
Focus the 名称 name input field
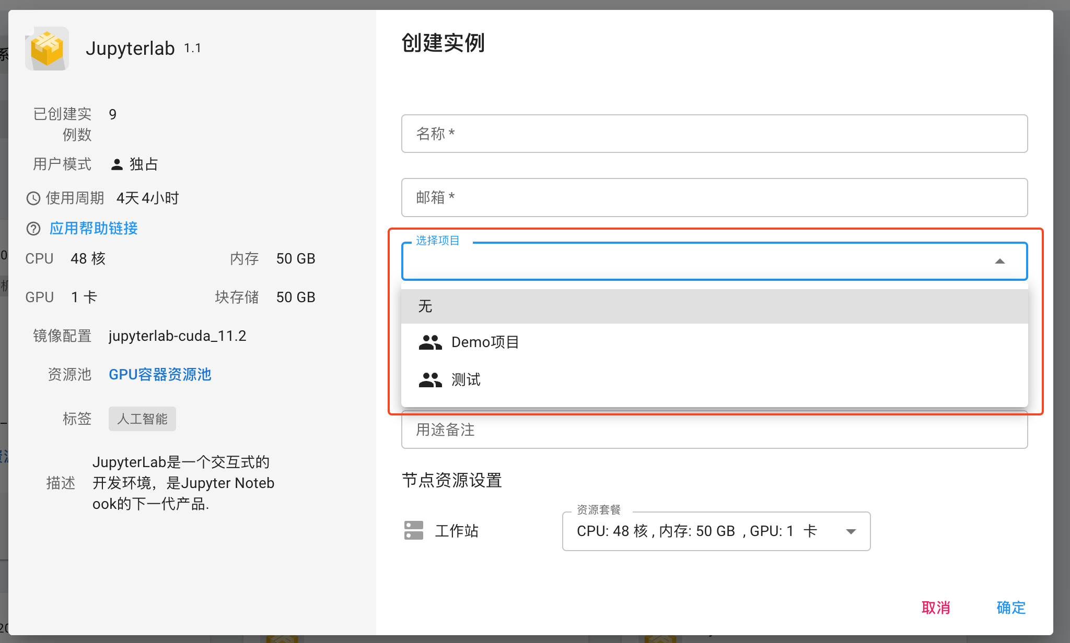click(x=714, y=134)
